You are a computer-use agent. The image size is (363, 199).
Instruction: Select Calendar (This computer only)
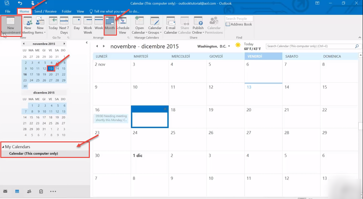coord(33,154)
